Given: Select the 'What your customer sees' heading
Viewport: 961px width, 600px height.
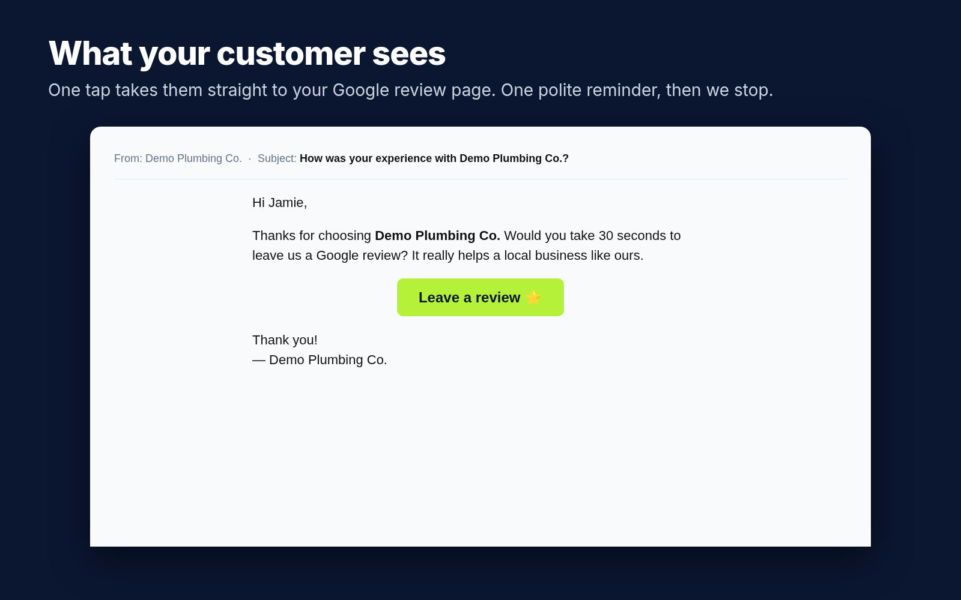Looking at the screenshot, I should click(x=247, y=53).
